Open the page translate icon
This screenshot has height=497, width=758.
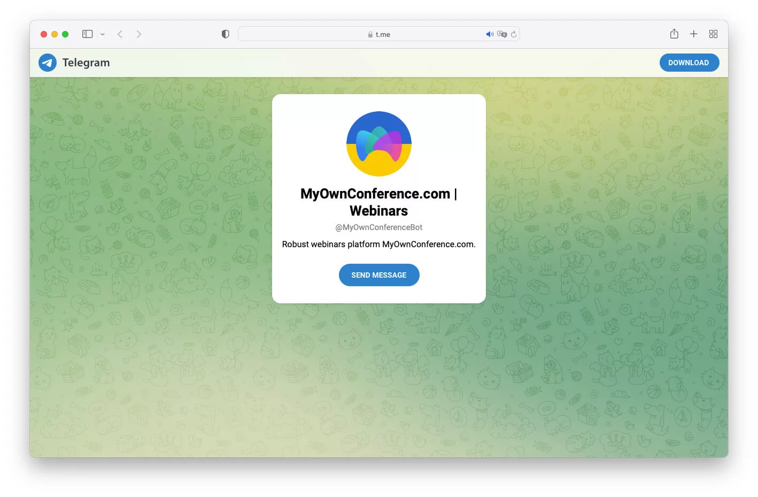pos(501,34)
